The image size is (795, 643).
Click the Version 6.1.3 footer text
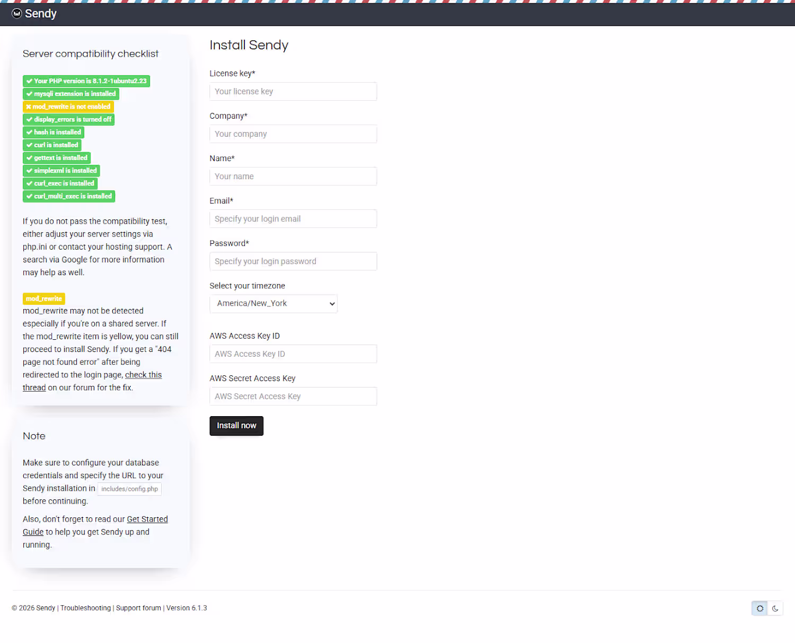(x=187, y=608)
